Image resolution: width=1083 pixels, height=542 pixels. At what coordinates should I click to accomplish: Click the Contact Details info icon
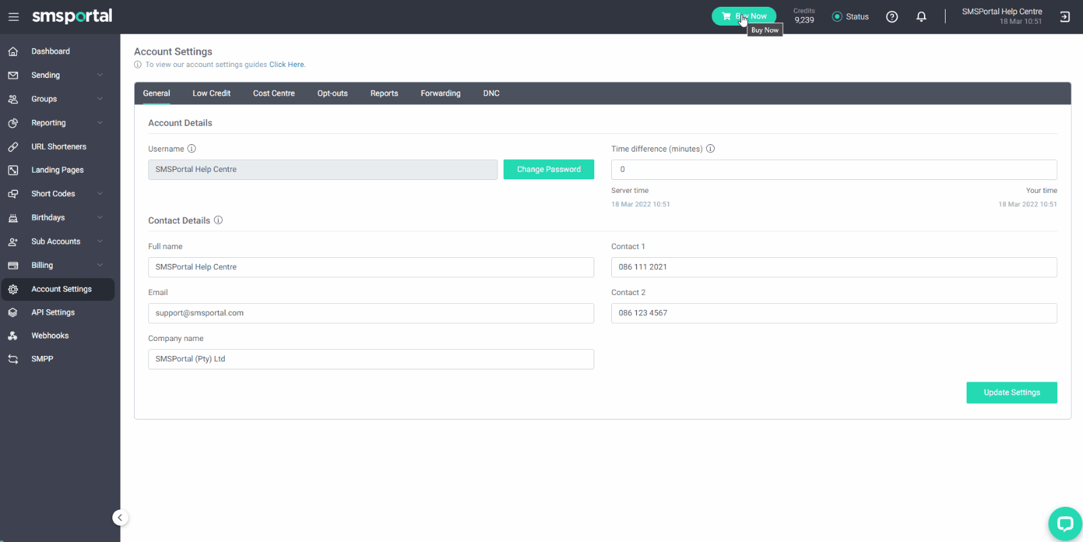[x=218, y=220]
